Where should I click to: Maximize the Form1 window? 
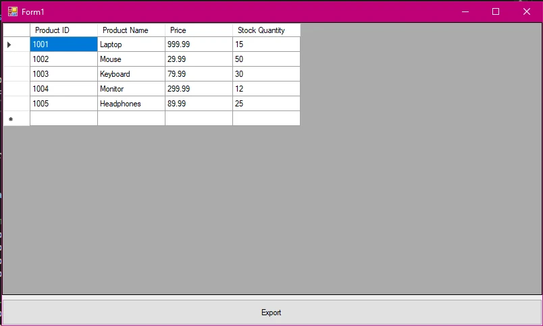pos(495,11)
